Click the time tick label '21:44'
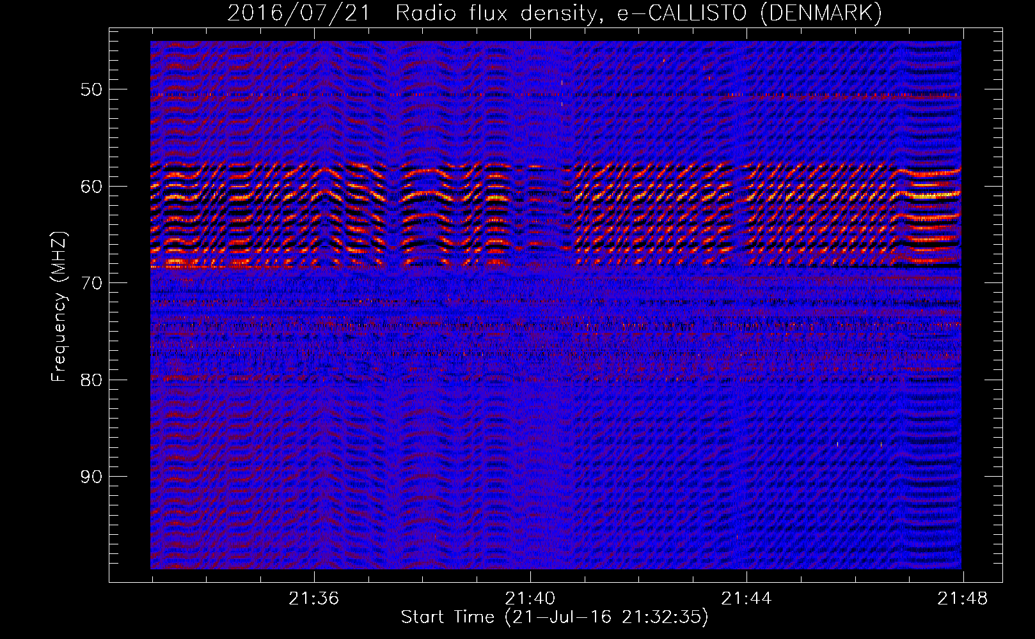The height and width of the screenshot is (639, 1035). tap(747, 599)
